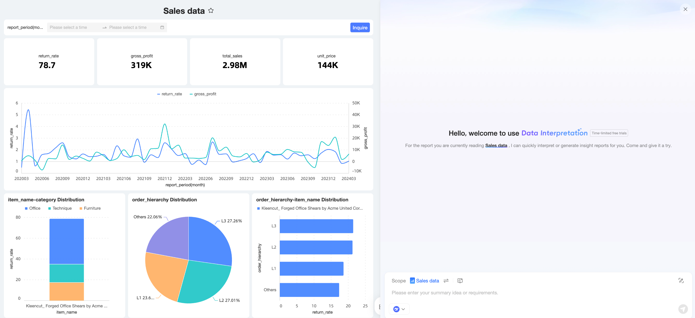Click the Inquire button

coord(360,28)
